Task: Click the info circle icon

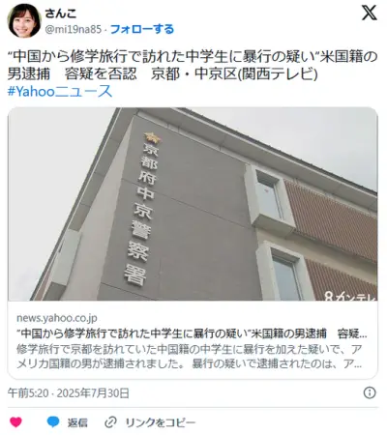Action: [370, 392]
